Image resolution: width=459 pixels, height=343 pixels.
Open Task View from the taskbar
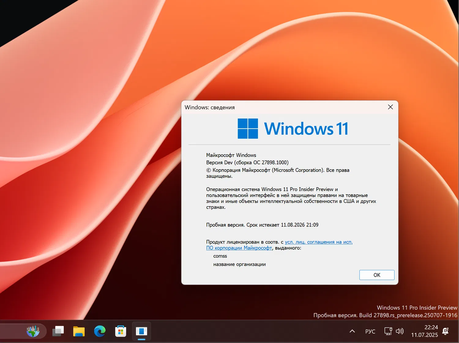click(58, 331)
